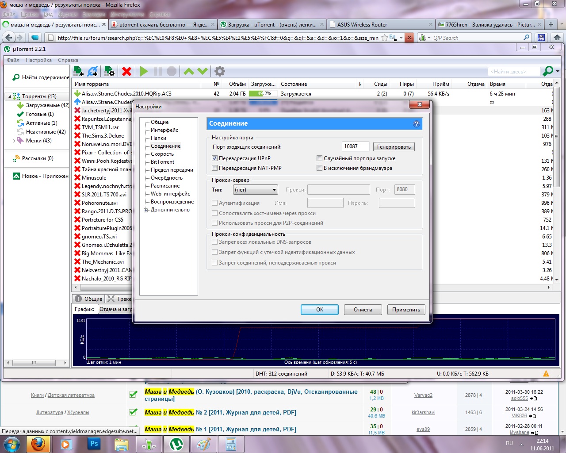566x453 pixels.
Task: Open Preferences via the gear icon
Action: pyautogui.click(x=219, y=71)
